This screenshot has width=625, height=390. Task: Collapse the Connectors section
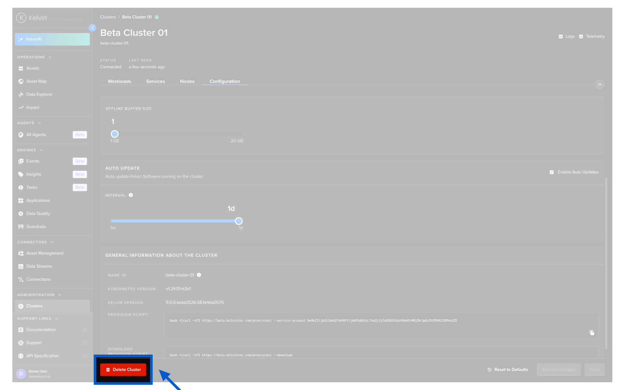click(52, 242)
